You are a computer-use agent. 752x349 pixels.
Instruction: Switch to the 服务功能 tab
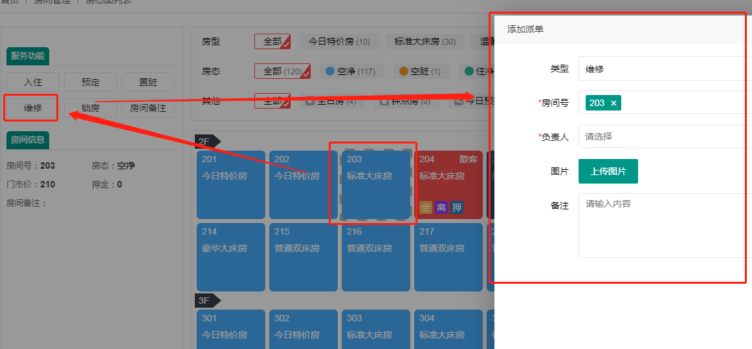coord(28,56)
